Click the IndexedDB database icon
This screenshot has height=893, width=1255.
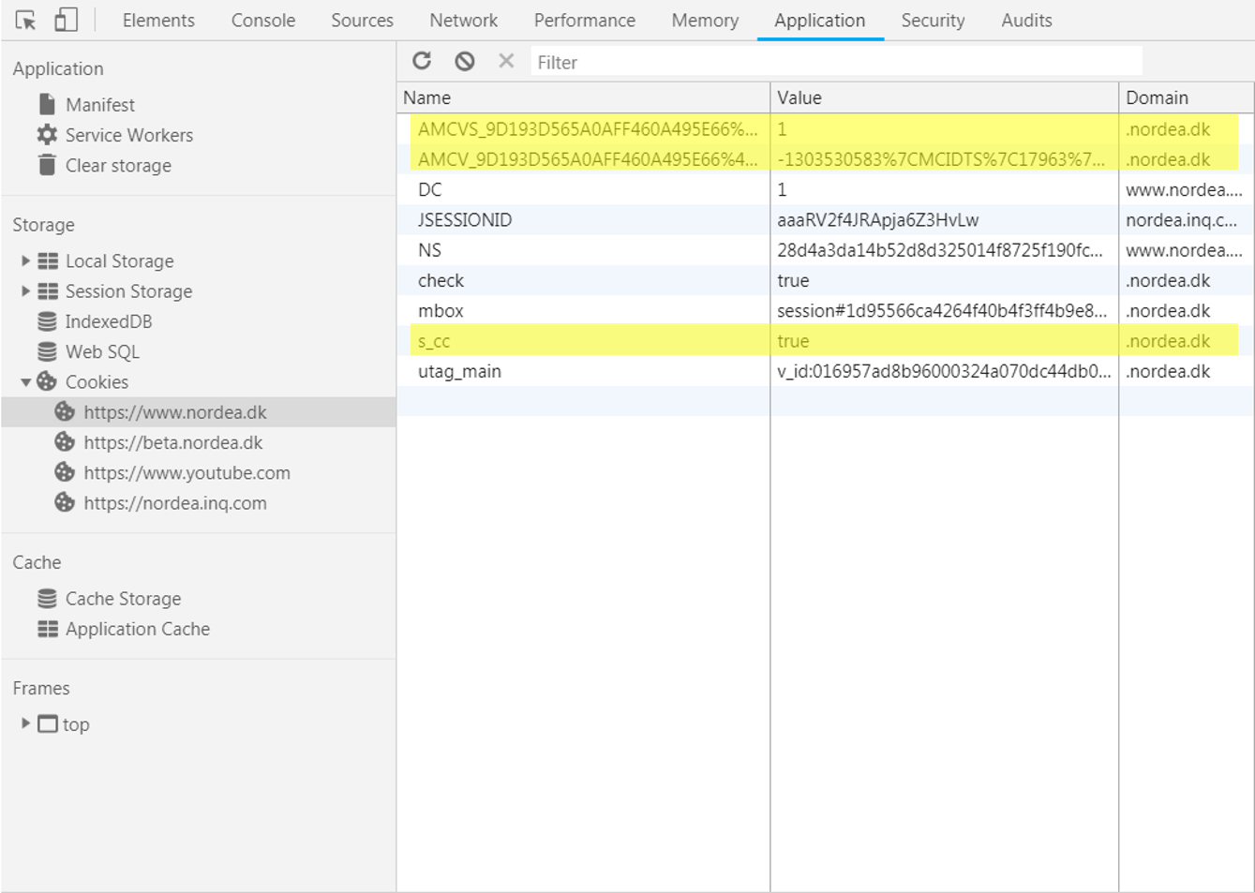pyautogui.click(x=47, y=321)
